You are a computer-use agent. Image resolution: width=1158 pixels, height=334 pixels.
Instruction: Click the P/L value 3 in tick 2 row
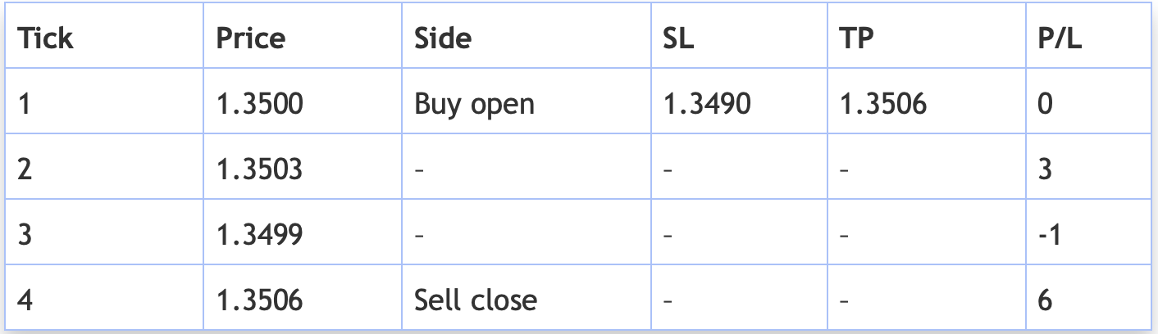pyautogui.click(x=1045, y=169)
